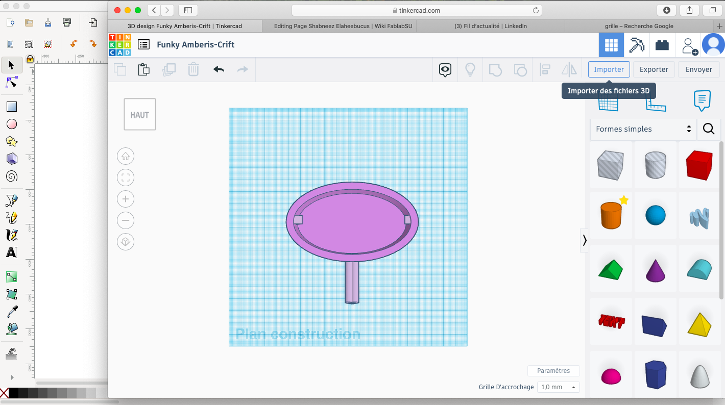Select the dropper tool in Inkscape

[x=11, y=312]
